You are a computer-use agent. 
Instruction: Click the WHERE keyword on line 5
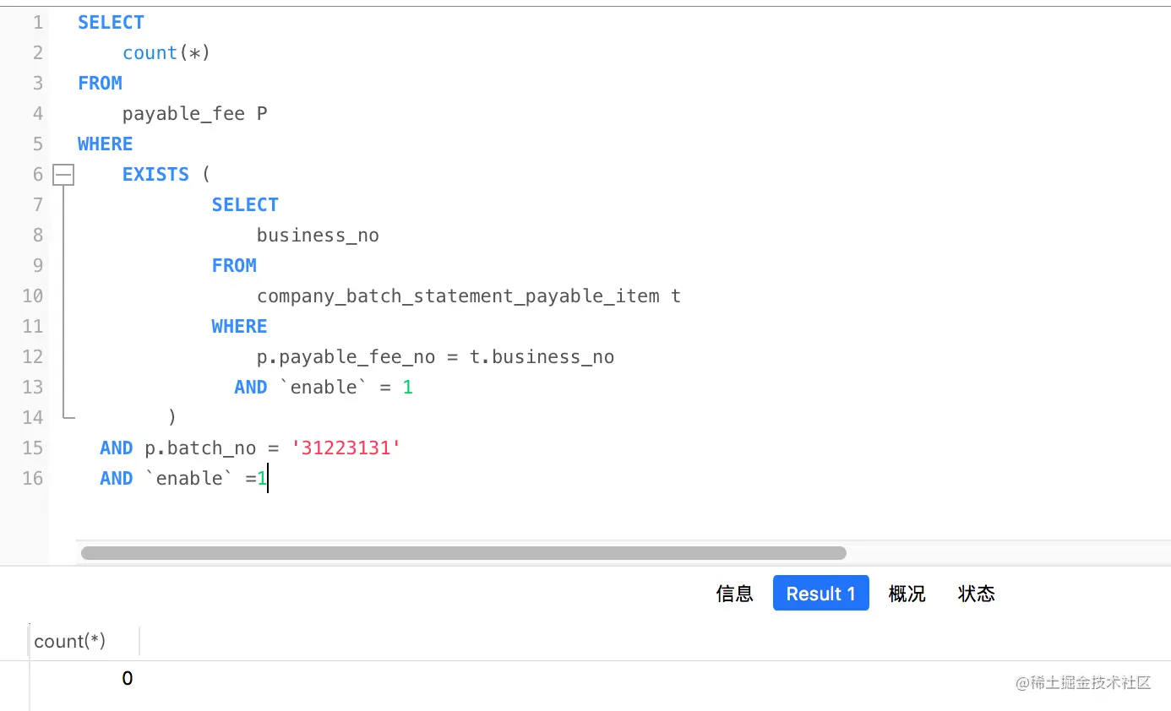click(106, 144)
